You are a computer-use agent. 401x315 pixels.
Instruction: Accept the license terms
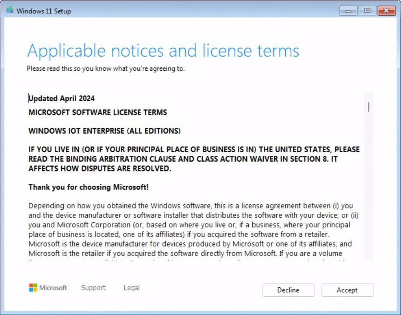point(347,290)
